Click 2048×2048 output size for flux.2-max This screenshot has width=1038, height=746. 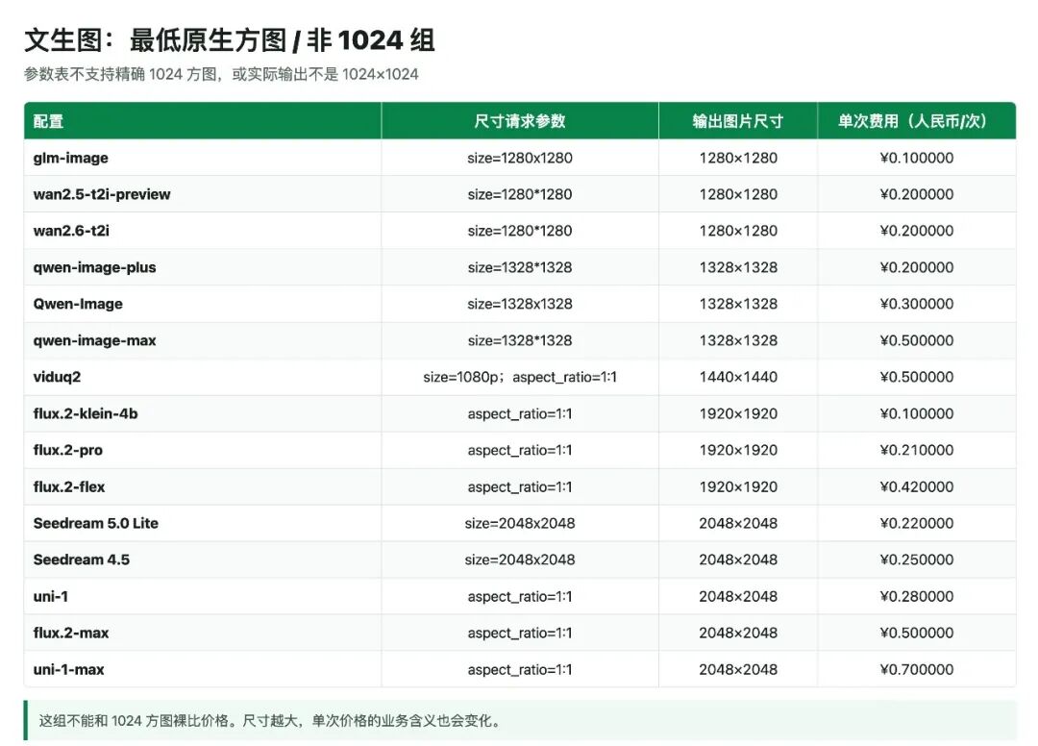(x=738, y=633)
